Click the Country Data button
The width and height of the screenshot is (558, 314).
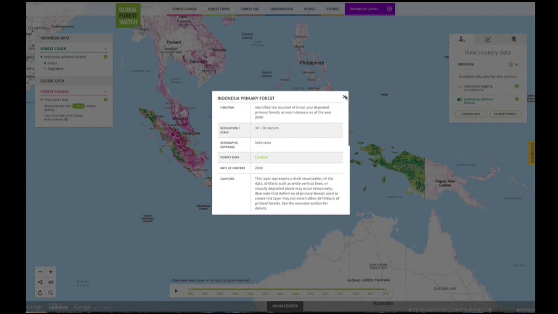pyautogui.click(x=470, y=114)
